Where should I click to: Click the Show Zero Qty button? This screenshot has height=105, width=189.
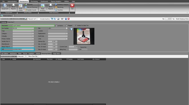tap(33, 56)
